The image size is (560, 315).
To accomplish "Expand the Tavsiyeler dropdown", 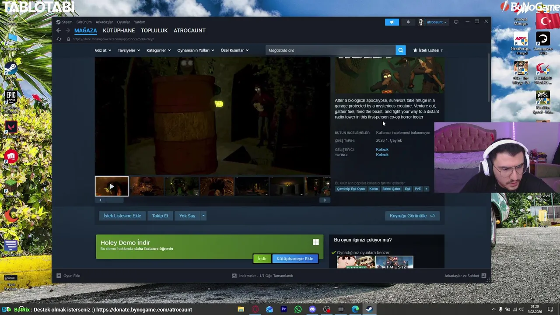I will (x=129, y=50).
